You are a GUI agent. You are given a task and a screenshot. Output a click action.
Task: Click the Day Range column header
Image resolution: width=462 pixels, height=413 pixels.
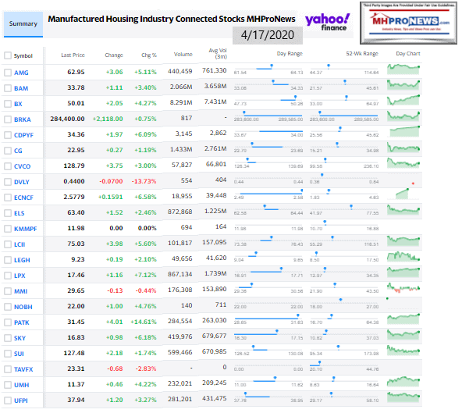coord(290,54)
